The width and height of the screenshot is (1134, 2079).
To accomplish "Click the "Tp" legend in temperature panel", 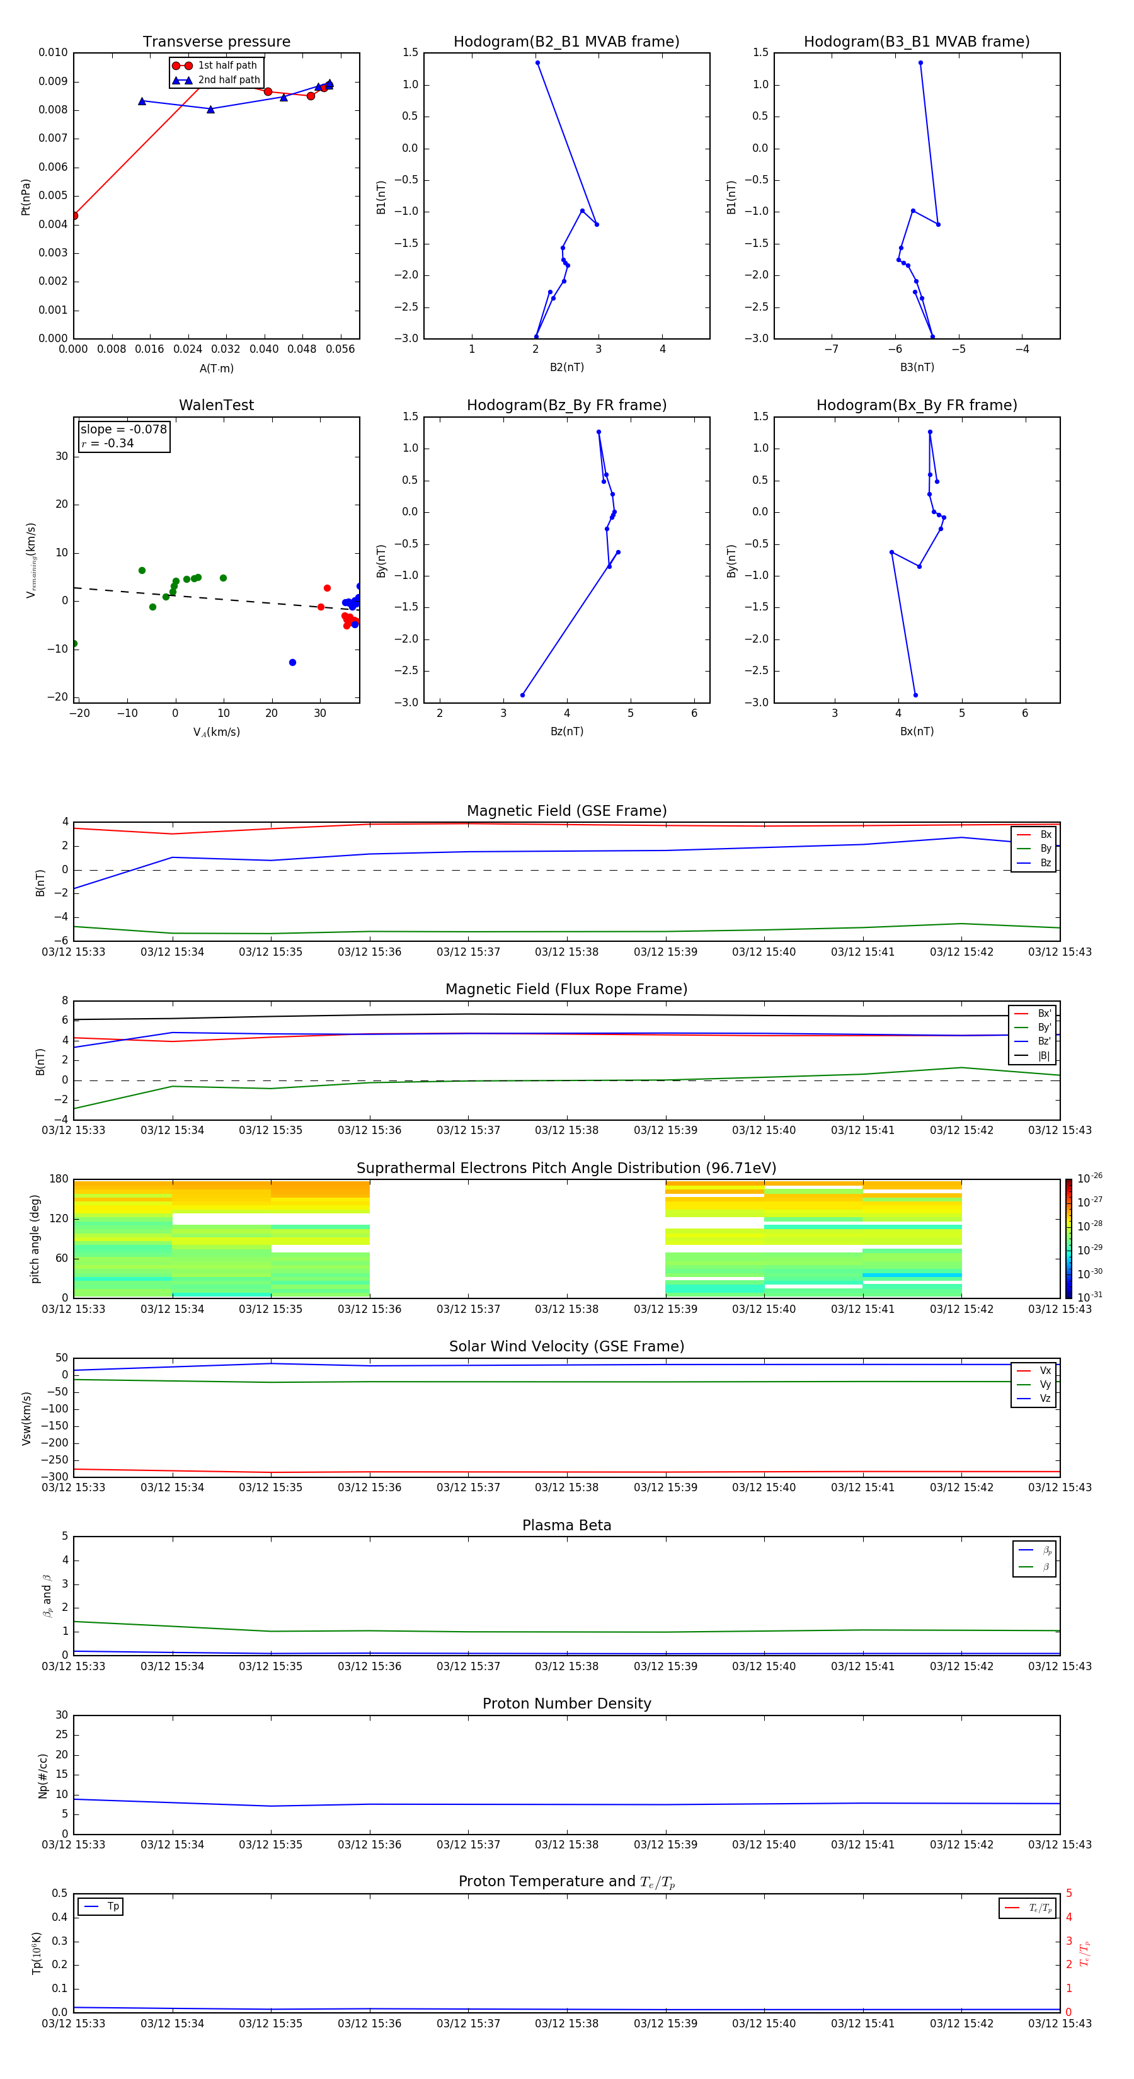I will click(101, 1906).
